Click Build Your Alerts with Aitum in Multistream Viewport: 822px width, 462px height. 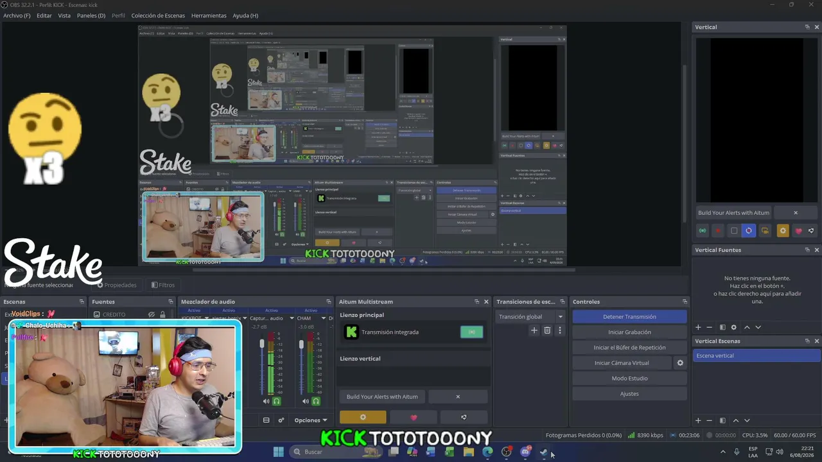pos(382,397)
